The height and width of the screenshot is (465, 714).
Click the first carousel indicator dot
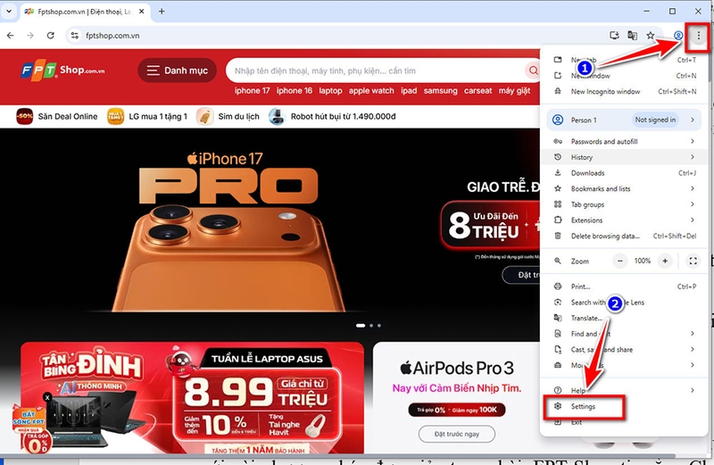(361, 326)
